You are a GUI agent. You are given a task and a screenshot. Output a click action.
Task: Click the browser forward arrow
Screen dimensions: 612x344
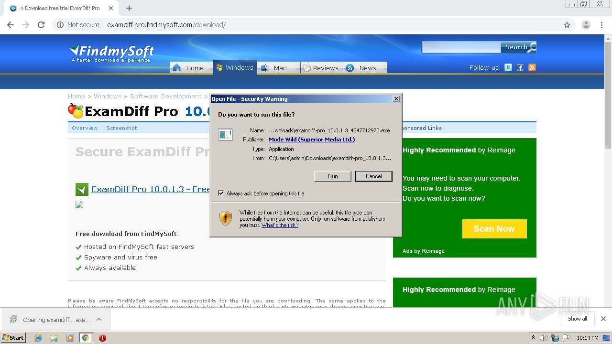pos(26,25)
